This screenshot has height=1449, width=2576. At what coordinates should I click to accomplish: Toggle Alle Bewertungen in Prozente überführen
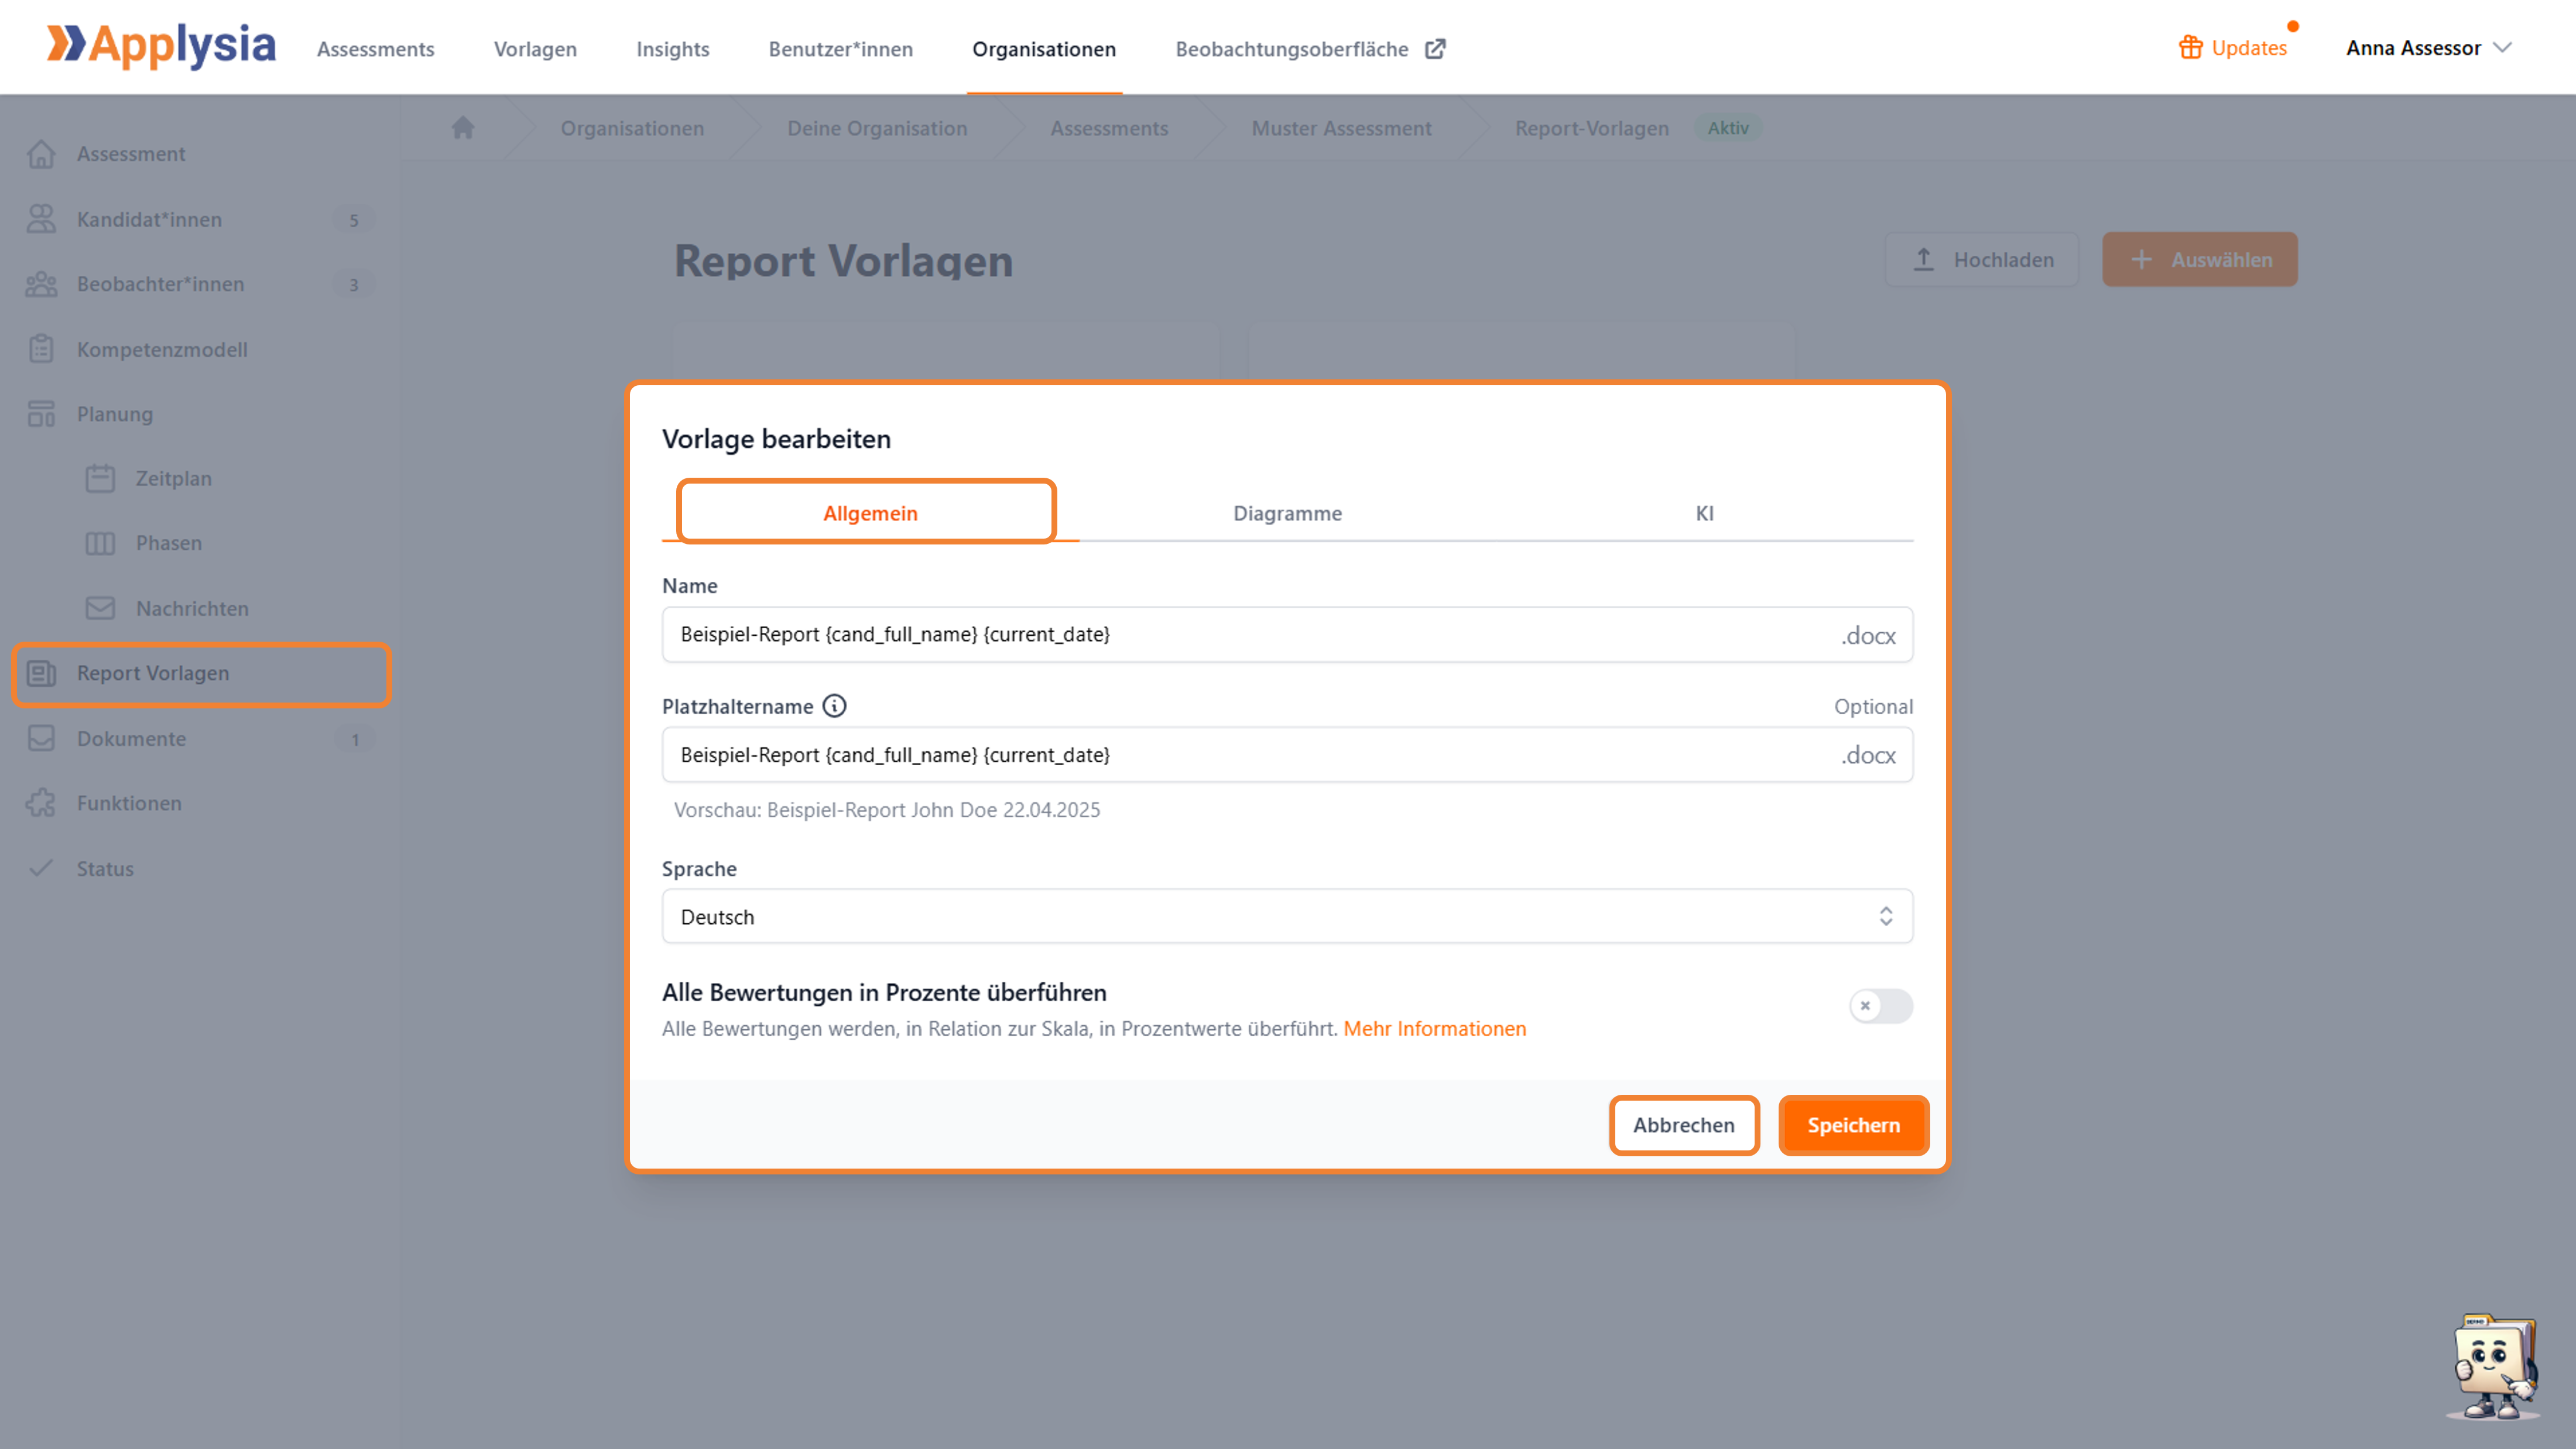click(1880, 1006)
